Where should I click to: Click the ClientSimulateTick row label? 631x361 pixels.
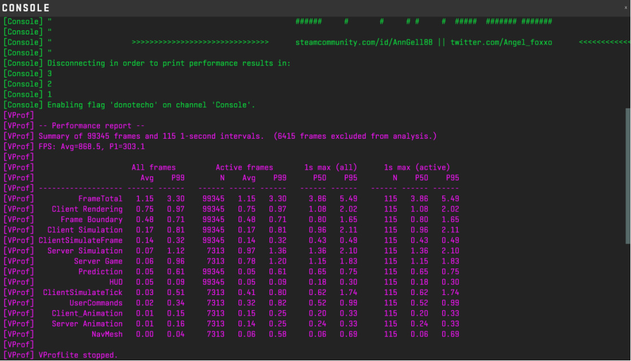pos(82,293)
